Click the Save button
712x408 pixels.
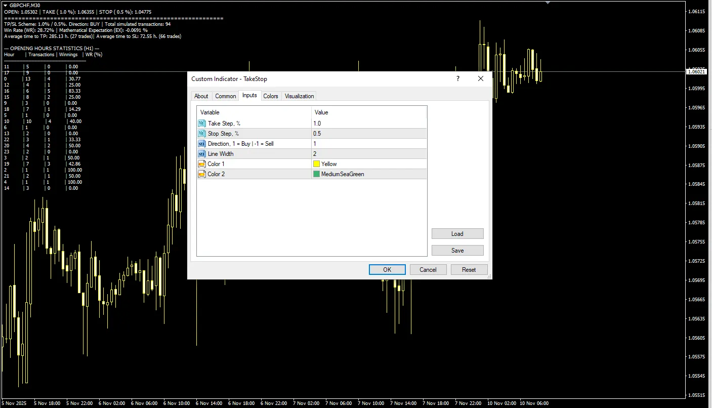pyautogui.click(x=457, y=251)
